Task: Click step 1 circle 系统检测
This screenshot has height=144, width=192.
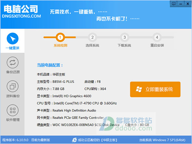Action: click(60, 37)
